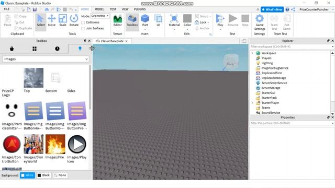This screenshot has width=335, height=188.
Task: Switch to the TEST ribbon tab
Action: pos(113,9)
